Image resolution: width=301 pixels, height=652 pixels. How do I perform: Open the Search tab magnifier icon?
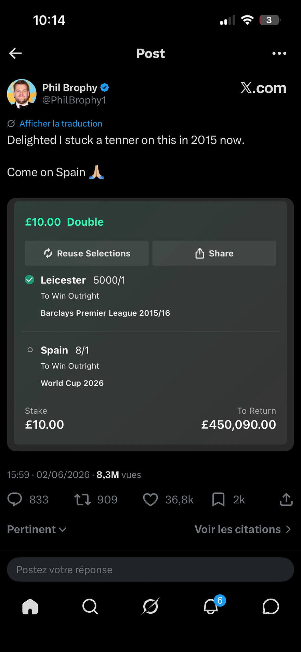point(90,606)
